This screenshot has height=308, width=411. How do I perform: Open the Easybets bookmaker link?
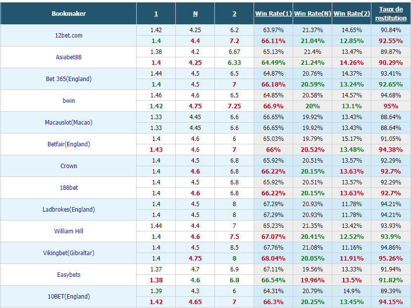click(69, 274)
